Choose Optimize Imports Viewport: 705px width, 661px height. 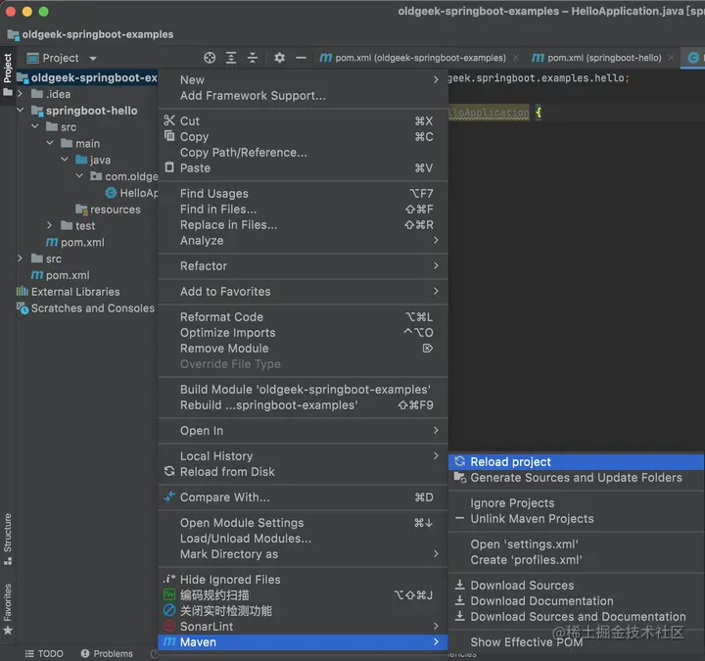(303, 332)
